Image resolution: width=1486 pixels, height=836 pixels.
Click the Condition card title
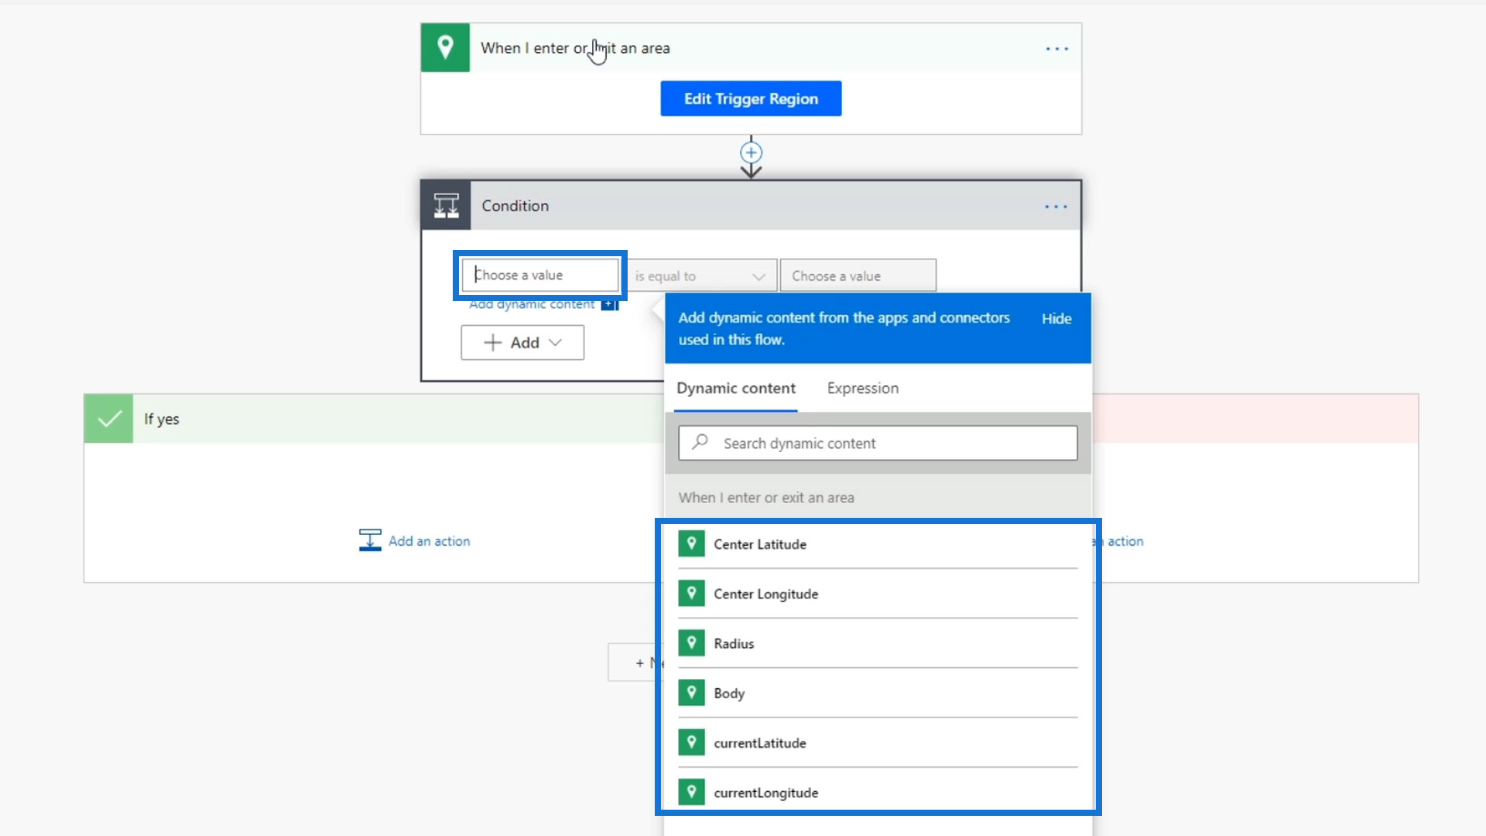pyautogui.click(x=515, y=206)
